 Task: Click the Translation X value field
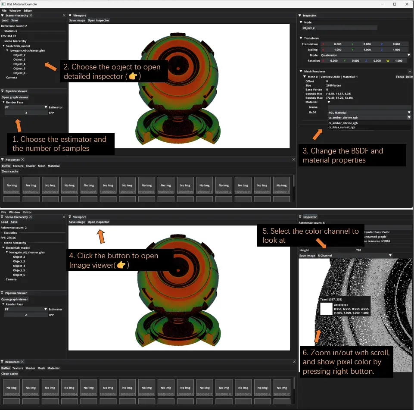pyautogui.click(x=337, y=44)
